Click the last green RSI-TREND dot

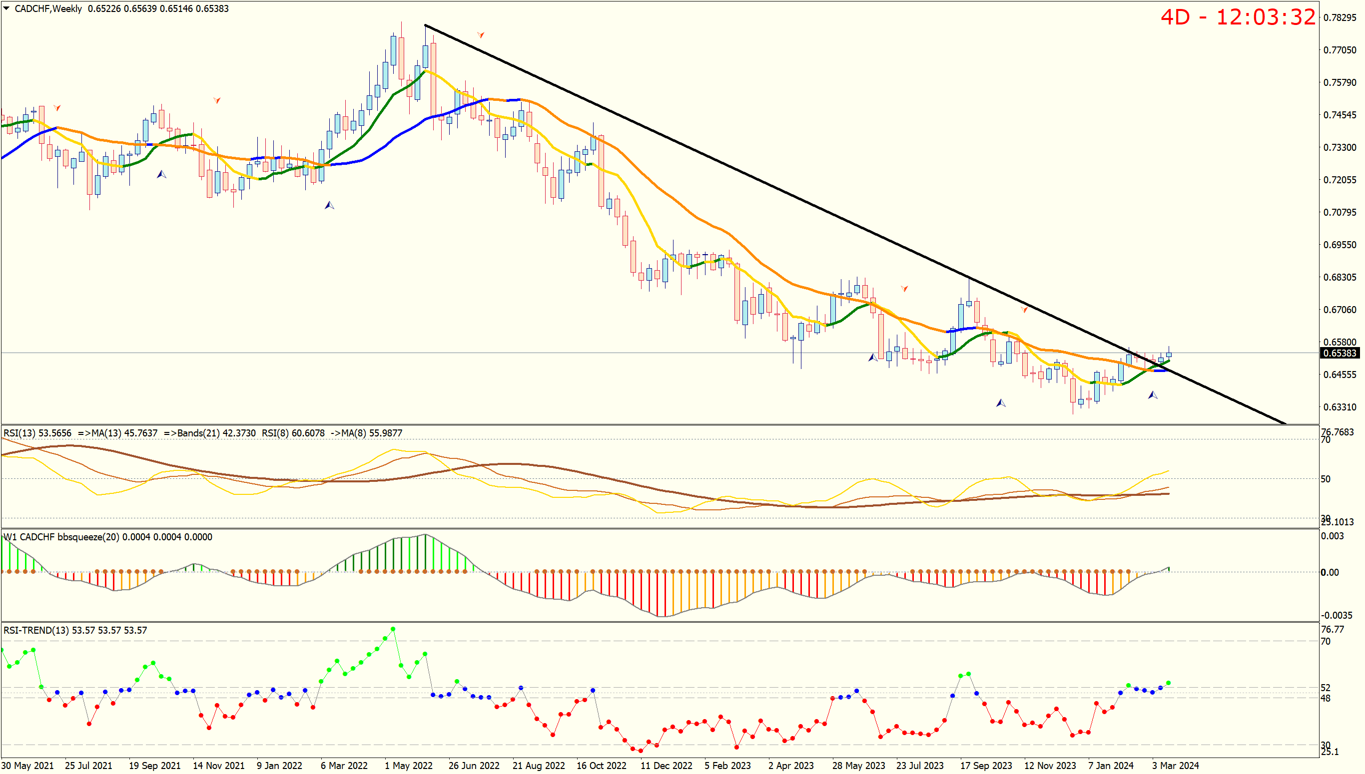1168,683
